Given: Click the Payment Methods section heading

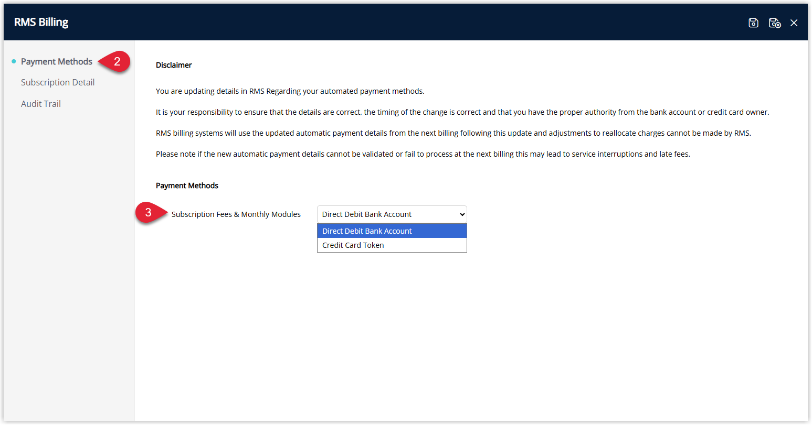Looking at the screenshot, I should pyautogui.click(x=187, y=186).
